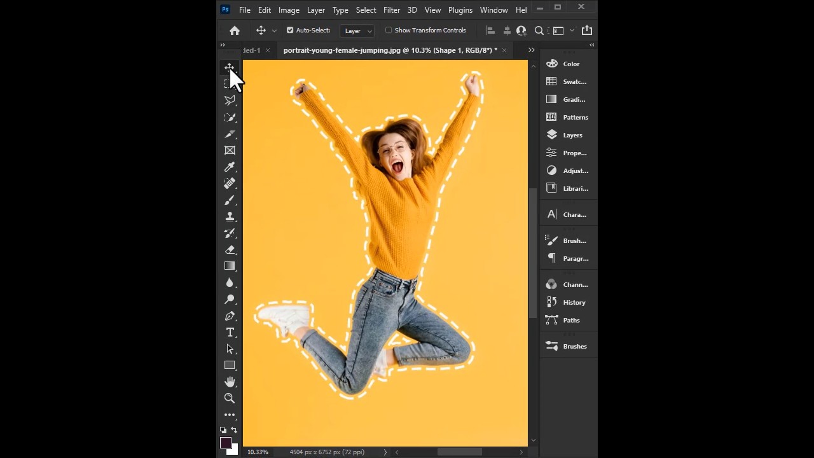
Task: Open the Image menu
Action: click(289, 10)
